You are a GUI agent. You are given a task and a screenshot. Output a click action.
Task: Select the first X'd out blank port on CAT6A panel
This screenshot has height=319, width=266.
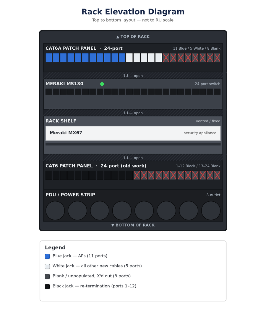(x=166, y=58)
